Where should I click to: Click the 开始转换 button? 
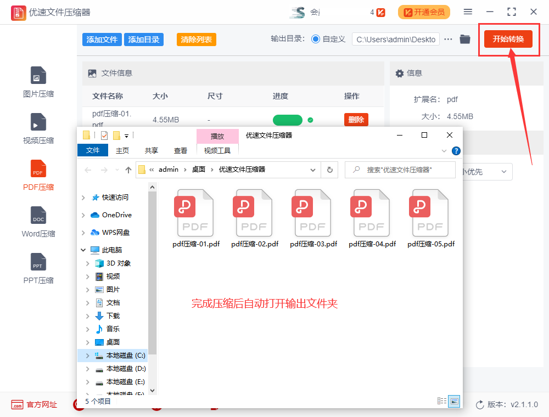(x=508, y=39)
